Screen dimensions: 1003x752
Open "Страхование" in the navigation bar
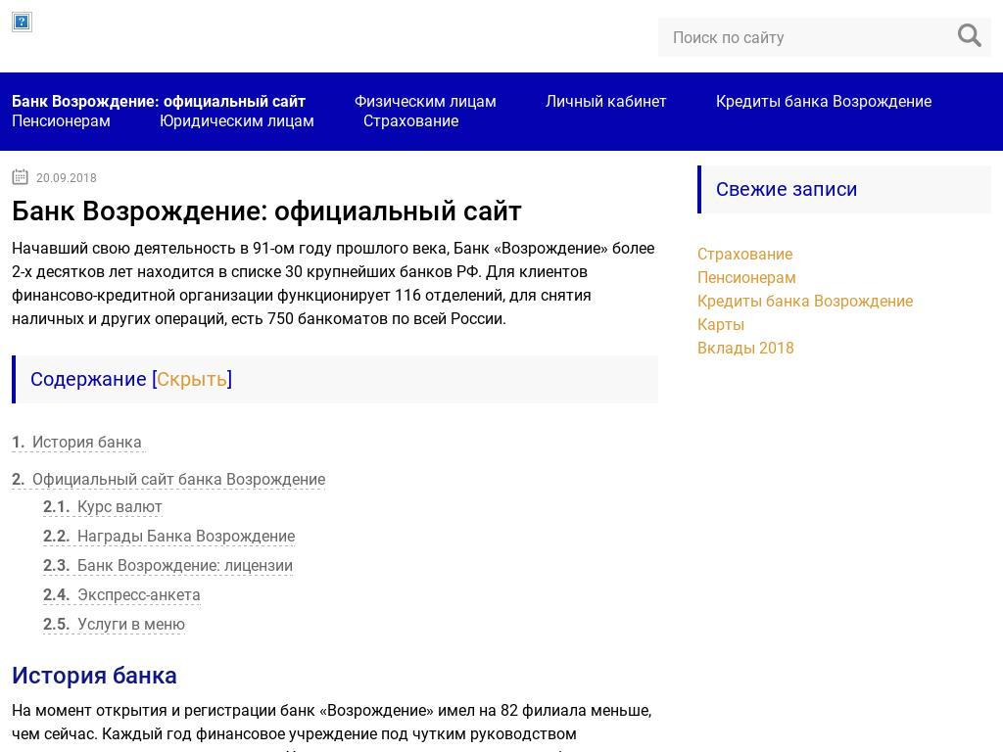pyautogui.click(x=410, y=120)
